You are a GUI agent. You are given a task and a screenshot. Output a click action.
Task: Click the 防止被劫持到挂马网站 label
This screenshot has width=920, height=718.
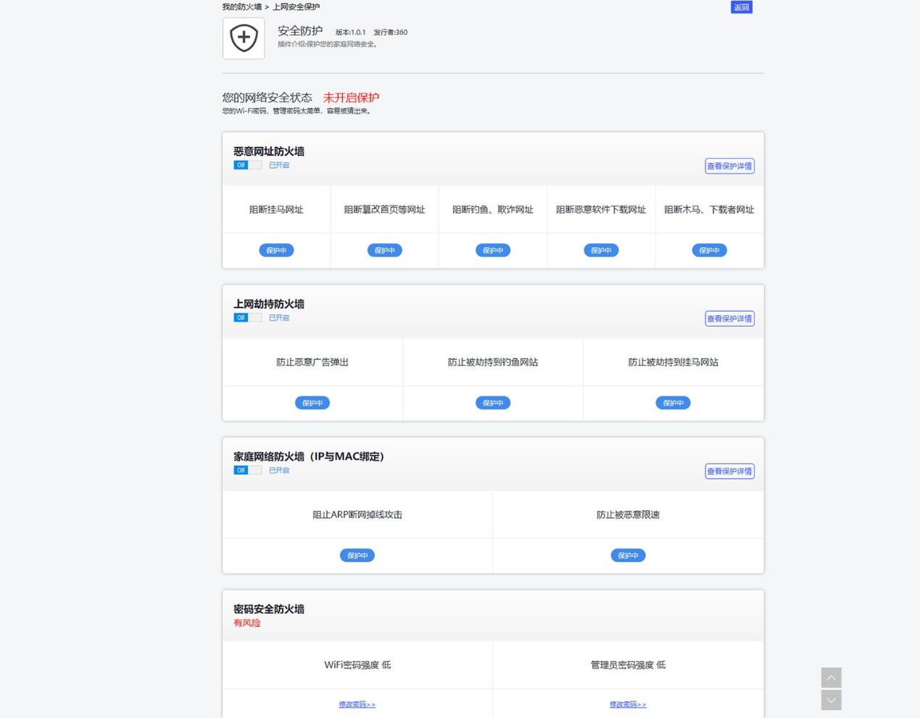pos(673,362)
